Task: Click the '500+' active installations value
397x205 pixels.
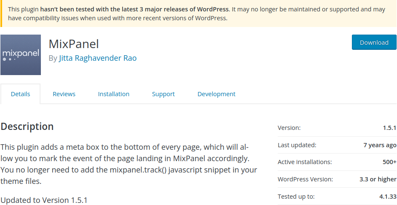Action: tap(389, 162)
